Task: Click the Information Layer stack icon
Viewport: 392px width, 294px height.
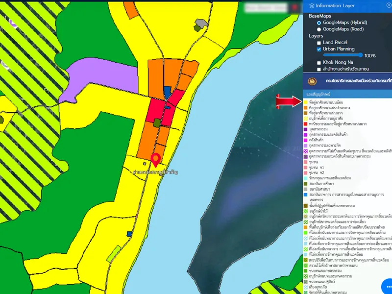Action: tap(312, 6)
